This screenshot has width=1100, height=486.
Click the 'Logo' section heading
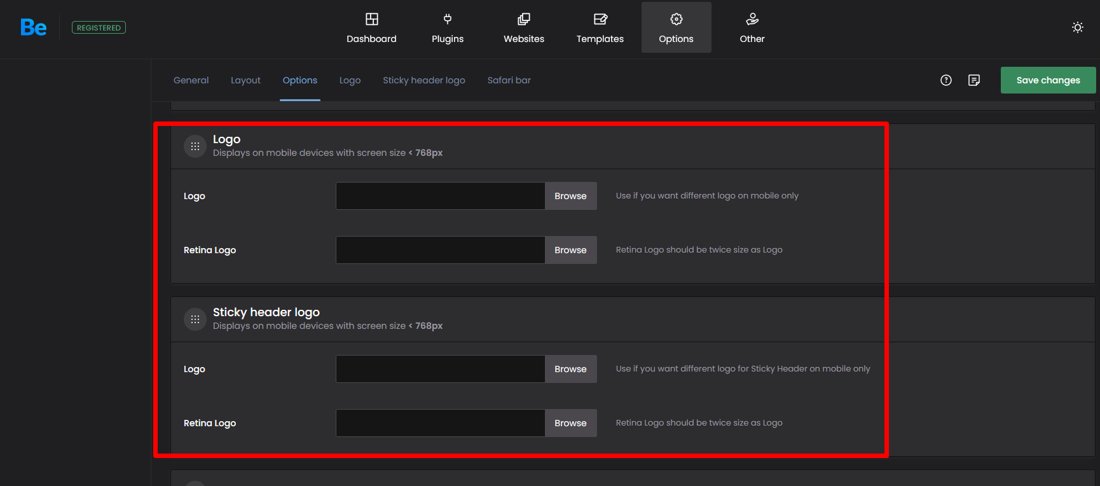click(x=226, y=139)
